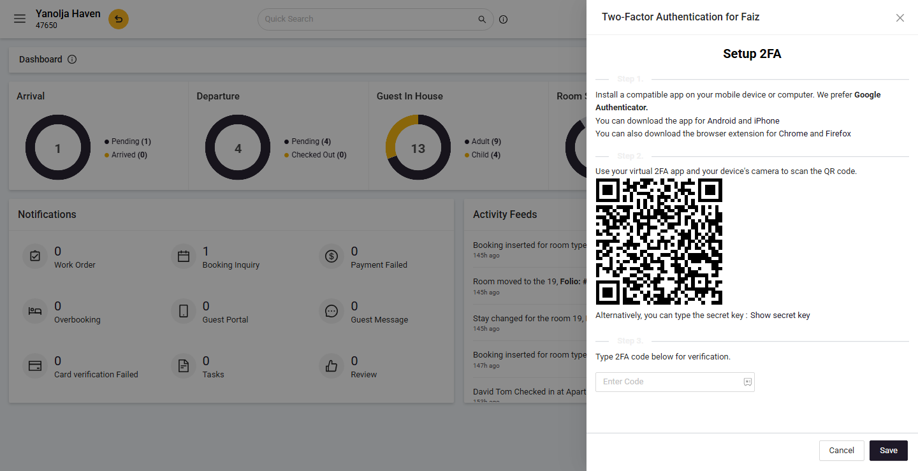Click the Work Order notification icon
The image size is (918, 471).
click(35, 256)
